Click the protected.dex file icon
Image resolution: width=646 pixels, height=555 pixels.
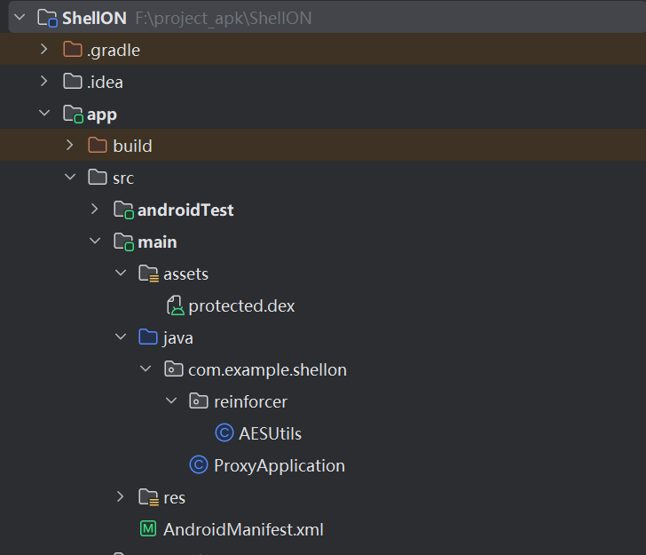coord(176,306)
